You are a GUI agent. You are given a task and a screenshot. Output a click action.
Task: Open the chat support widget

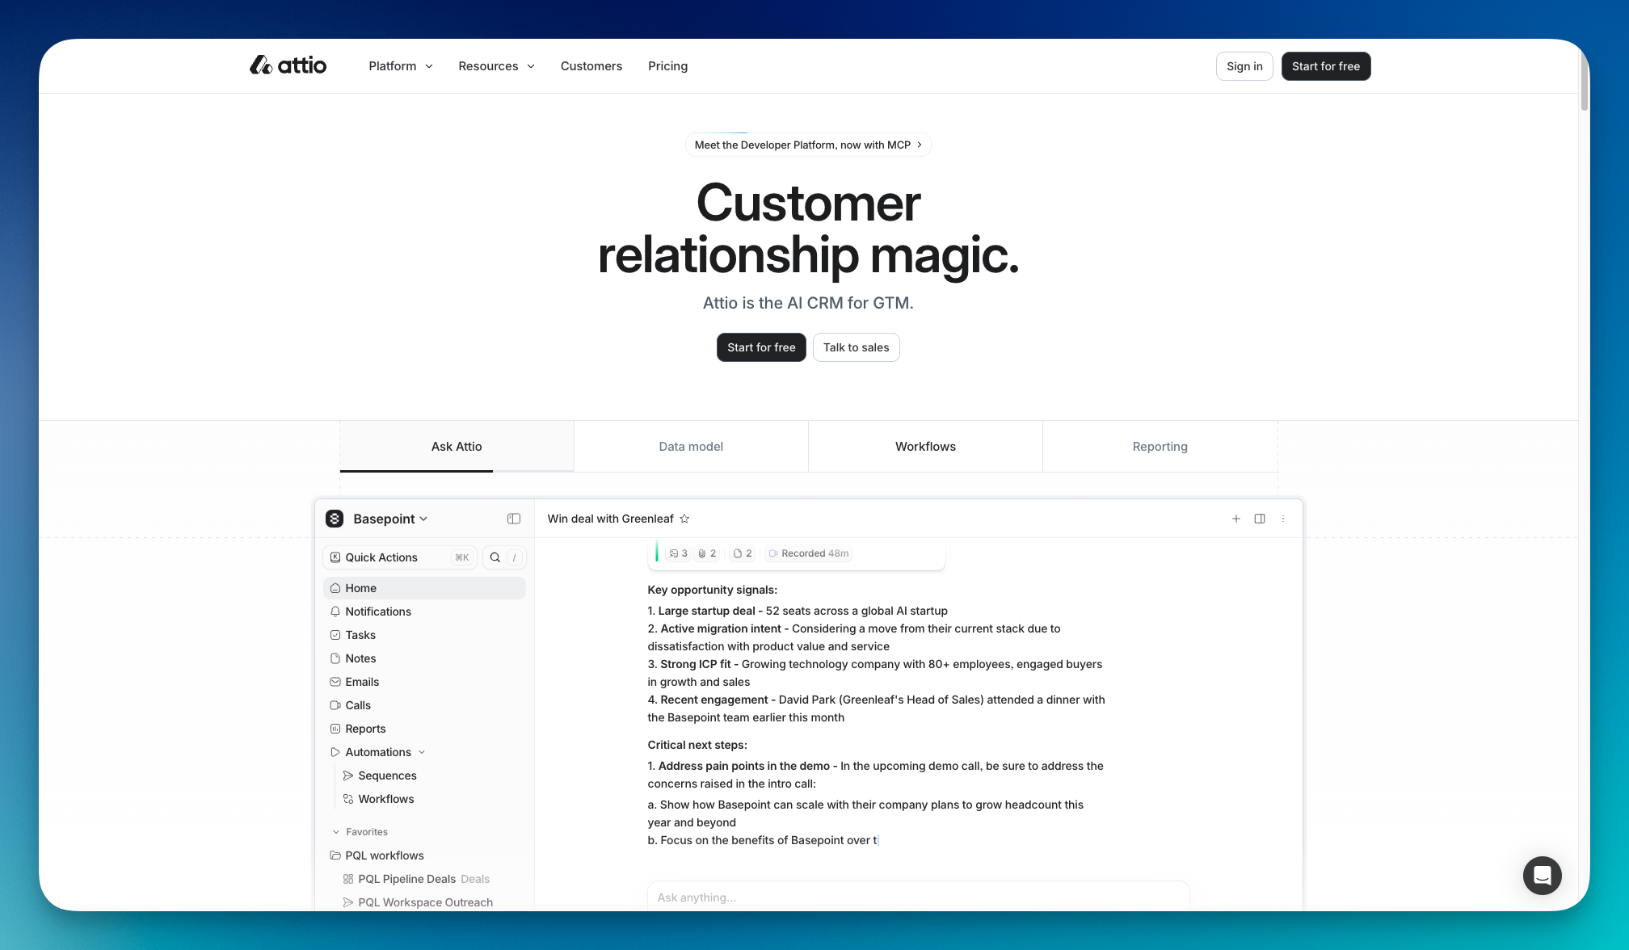(1543, 876)
